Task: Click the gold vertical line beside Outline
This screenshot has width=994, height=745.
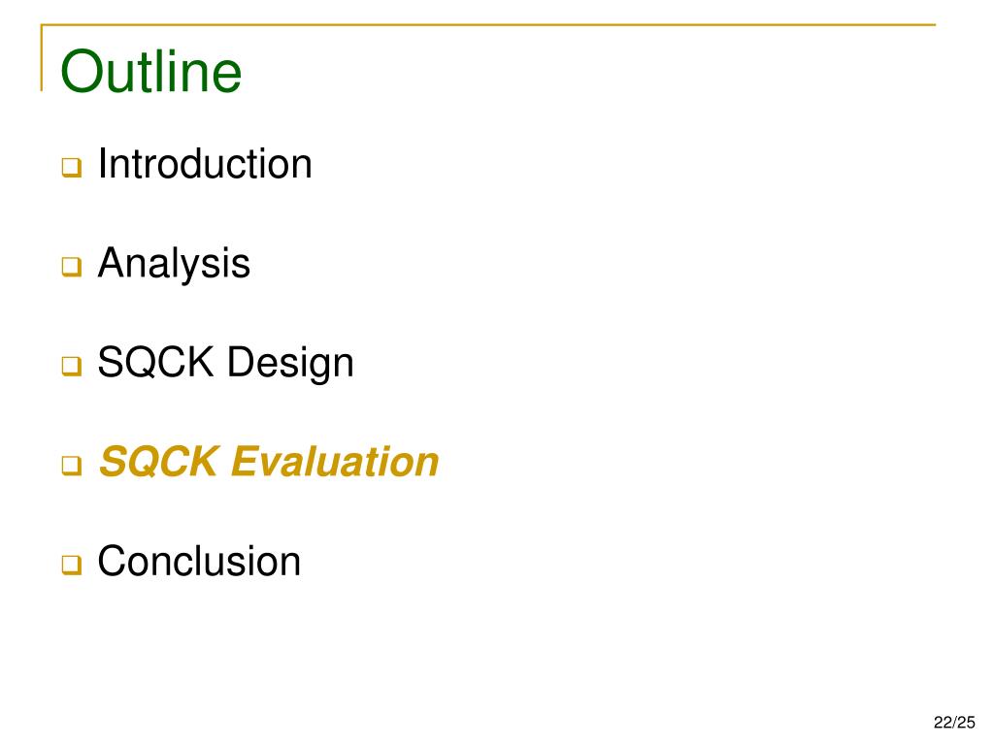Action: pyautogui.click(x=42, y=58)
